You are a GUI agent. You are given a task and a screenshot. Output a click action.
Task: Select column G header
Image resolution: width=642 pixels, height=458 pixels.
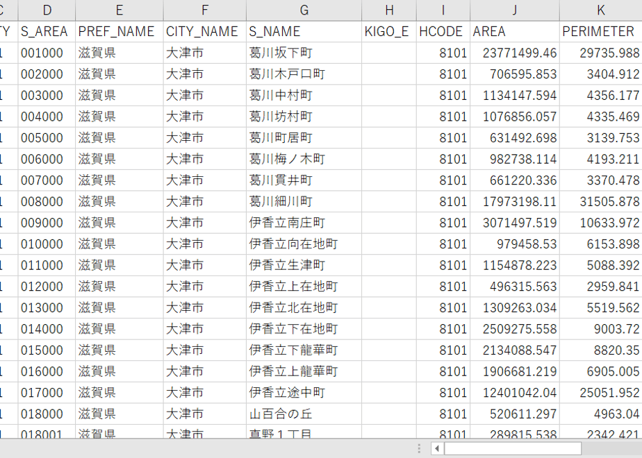(x=304, y=10)
